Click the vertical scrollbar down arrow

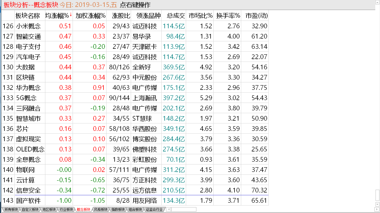377,205
